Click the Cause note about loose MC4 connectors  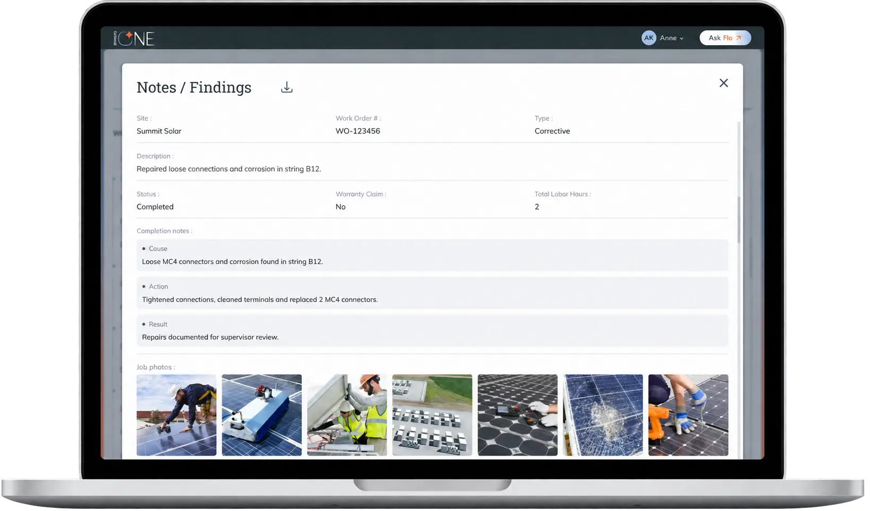pyautogui.click(x=233, y=263)
